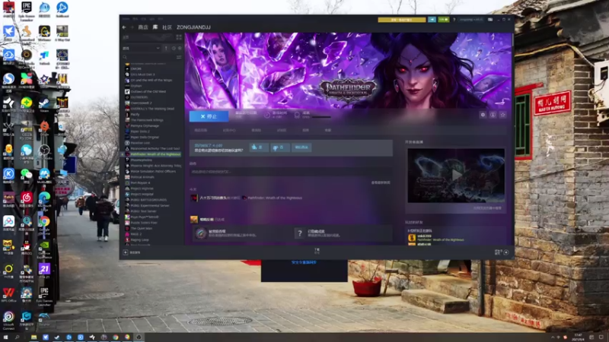Select PUBG: Experimental Server entry
The image size is (609, 342).
[x=149, y=205]
